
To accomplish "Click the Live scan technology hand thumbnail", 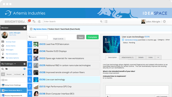I will click(x=111, y=44).
